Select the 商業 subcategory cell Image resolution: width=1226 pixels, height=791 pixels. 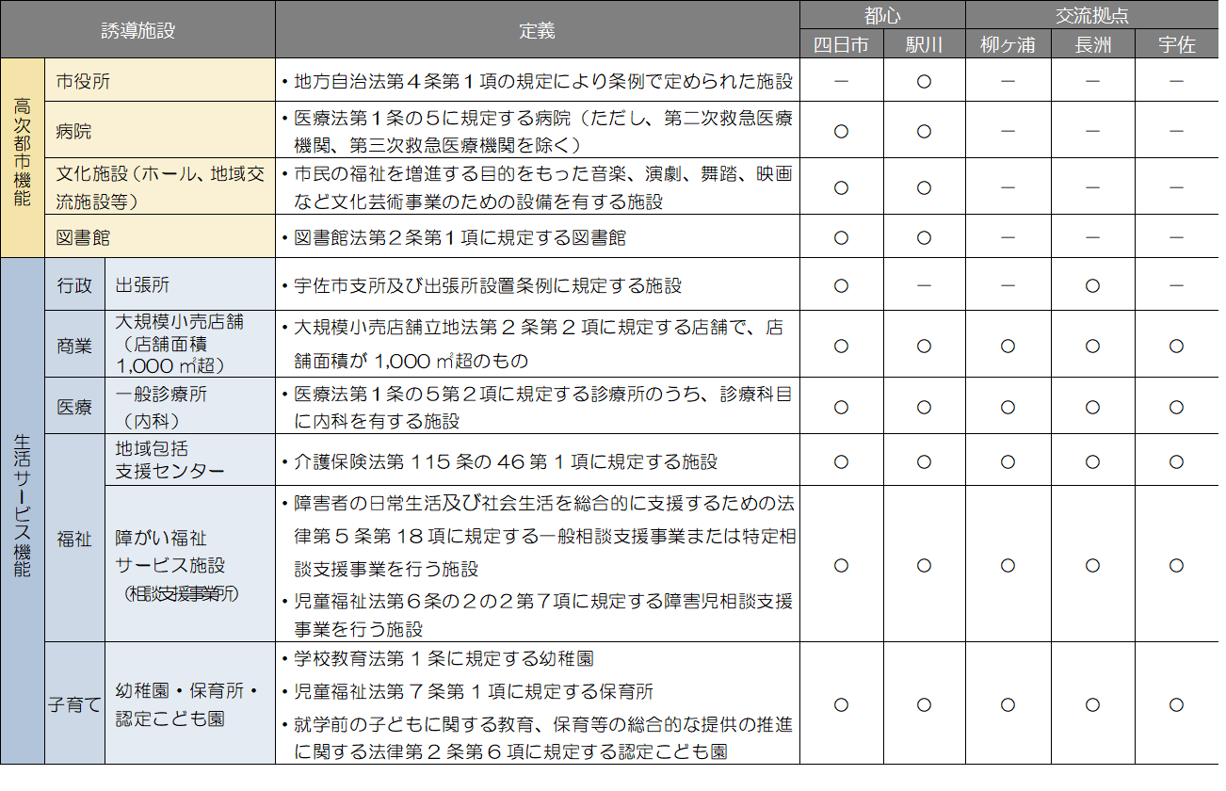(x=74, y=345)
